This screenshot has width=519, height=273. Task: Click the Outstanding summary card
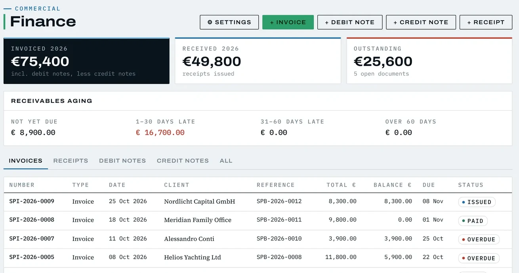tap(429, 61)
